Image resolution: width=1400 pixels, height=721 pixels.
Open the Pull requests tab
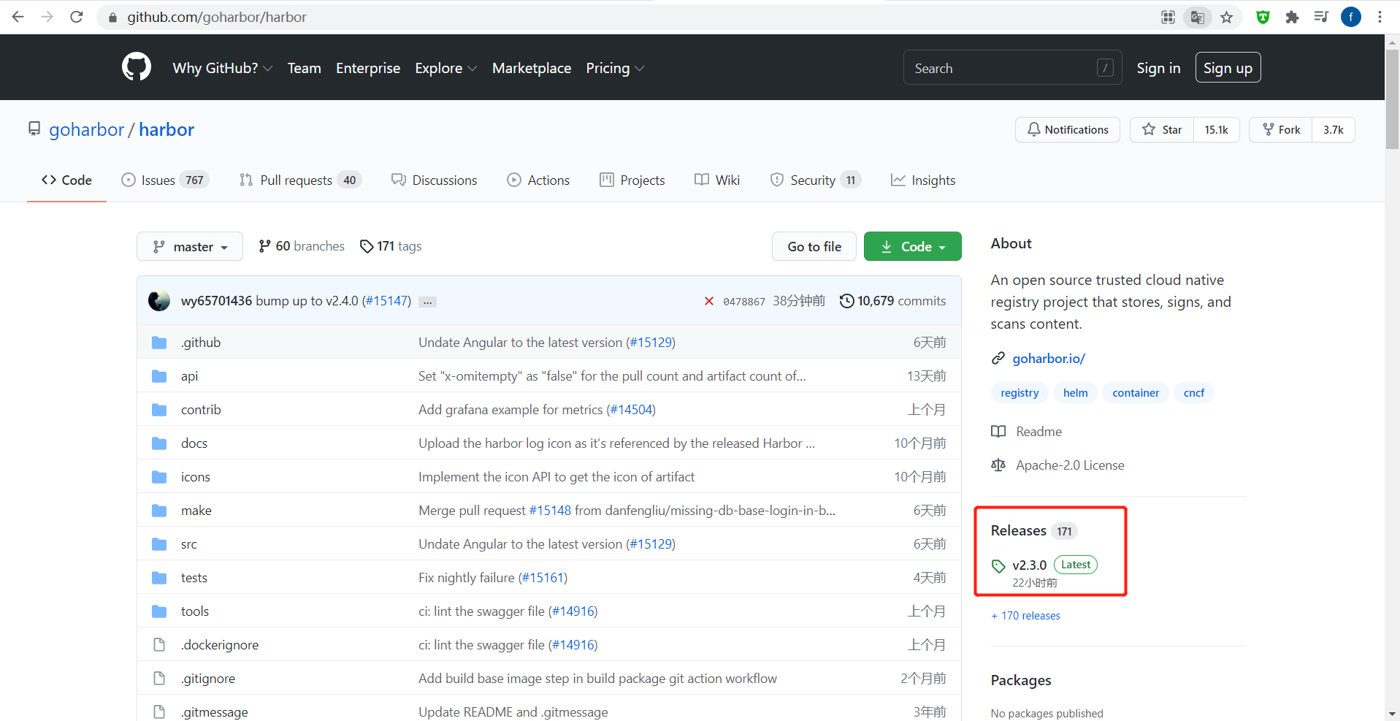tap(300, 180)
